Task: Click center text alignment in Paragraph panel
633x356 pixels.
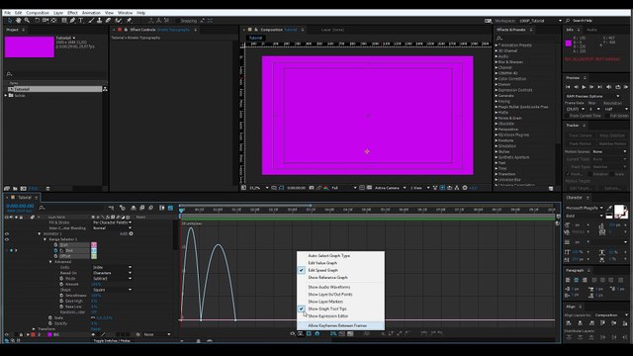Action: pyautogui.click(x=576, y=280)
